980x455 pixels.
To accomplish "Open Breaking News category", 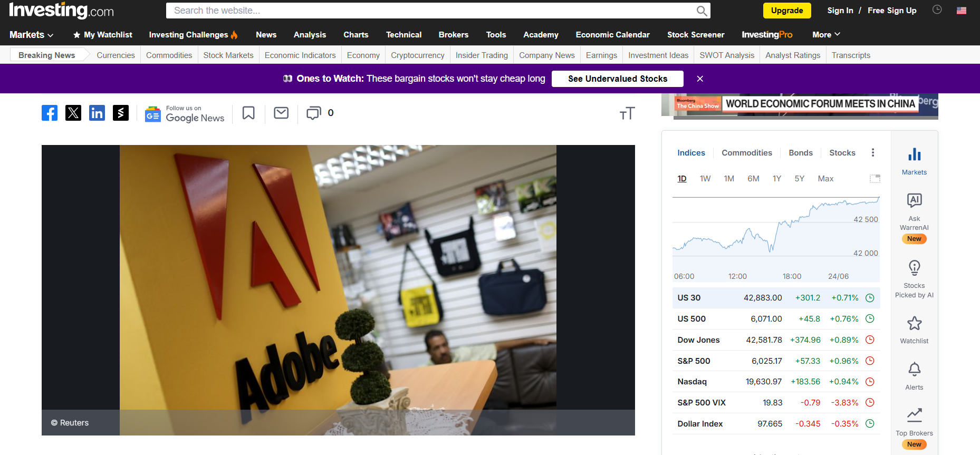I will (47, 55).
